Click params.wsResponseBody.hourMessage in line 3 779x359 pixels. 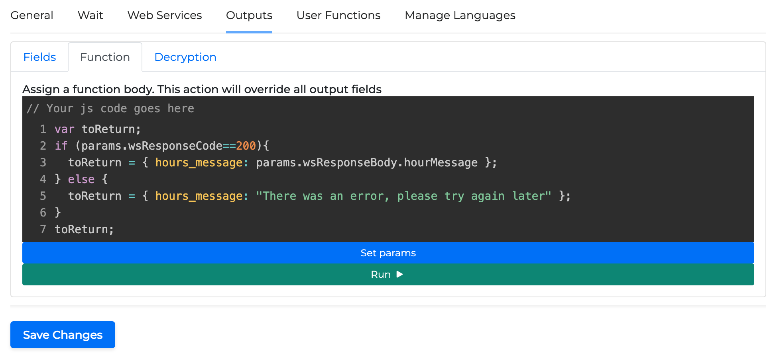click(366, 163)
